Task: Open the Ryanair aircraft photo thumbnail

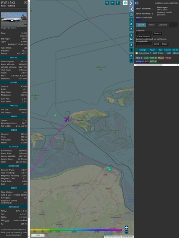Action: [x=14, y=19]
